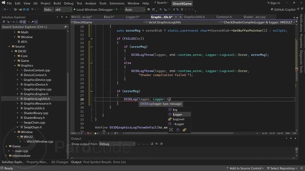Expand the Math folder
Viewport: 305px width, 171px height.
pyautogui.click(x=15, y=32)
